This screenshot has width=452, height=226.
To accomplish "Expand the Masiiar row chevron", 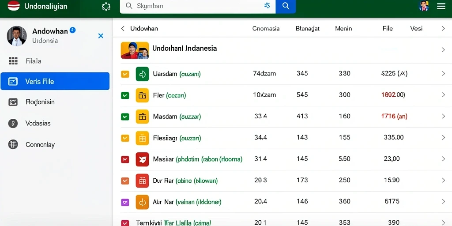I will click(x=443, y=159).
